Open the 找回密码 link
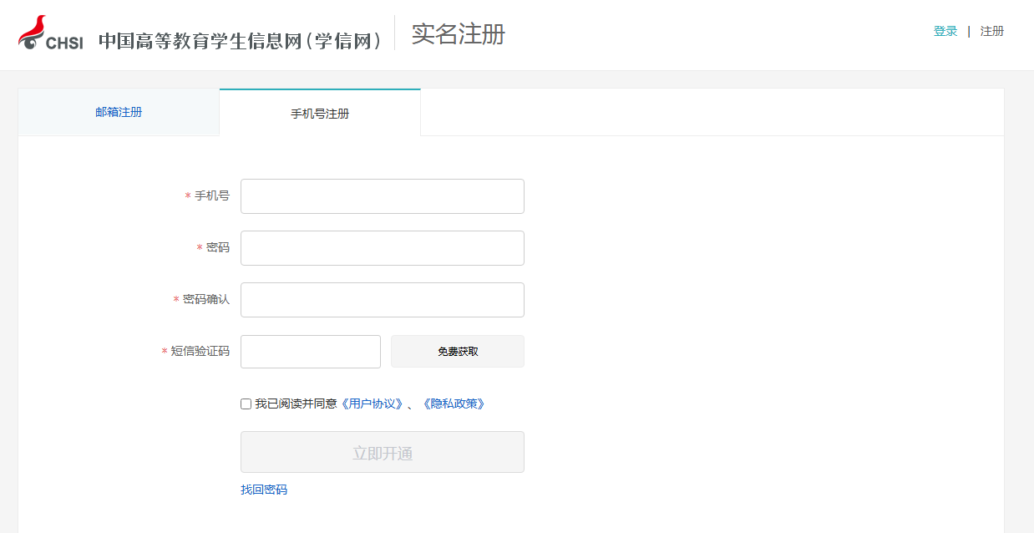1034x533 pixels. 264,490
